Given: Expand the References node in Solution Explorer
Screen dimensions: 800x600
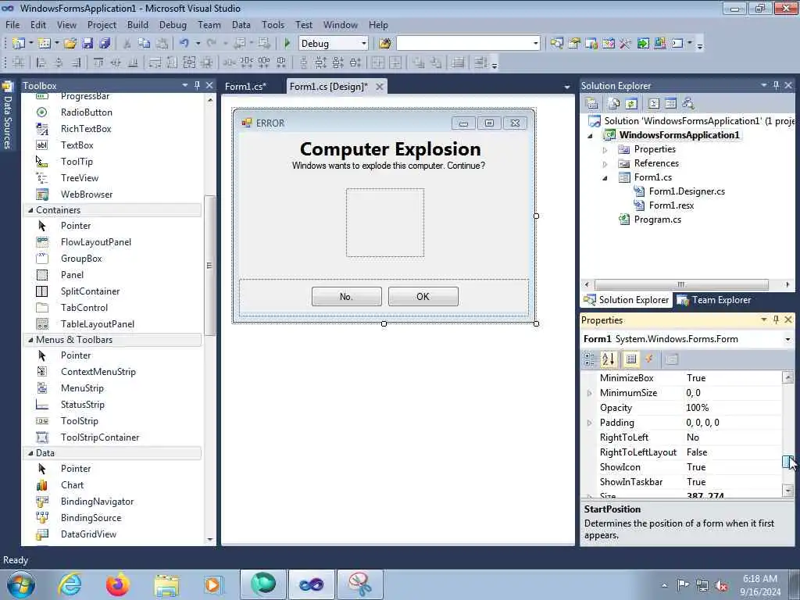Looking at the screenshot, I should click(x=605, y=164).
